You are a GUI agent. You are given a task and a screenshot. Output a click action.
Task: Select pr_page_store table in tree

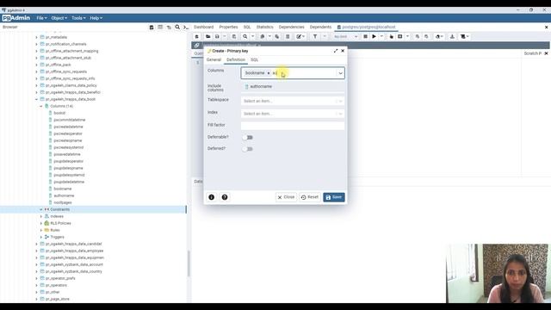click(x=58, y=299)
